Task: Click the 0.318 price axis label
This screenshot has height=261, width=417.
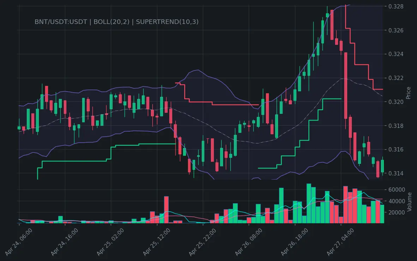Action: 396,126
